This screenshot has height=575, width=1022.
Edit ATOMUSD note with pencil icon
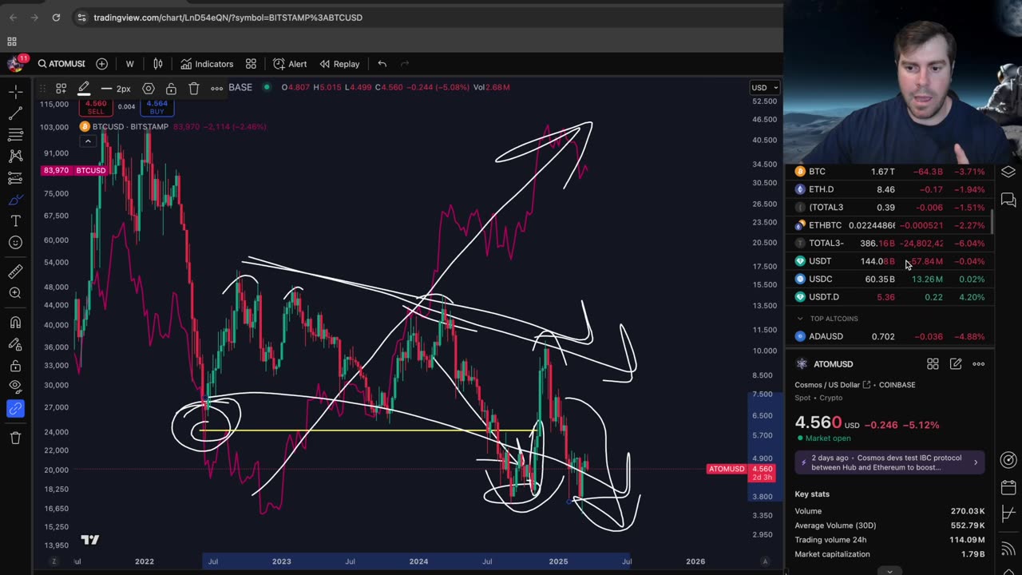click(956, 364)
